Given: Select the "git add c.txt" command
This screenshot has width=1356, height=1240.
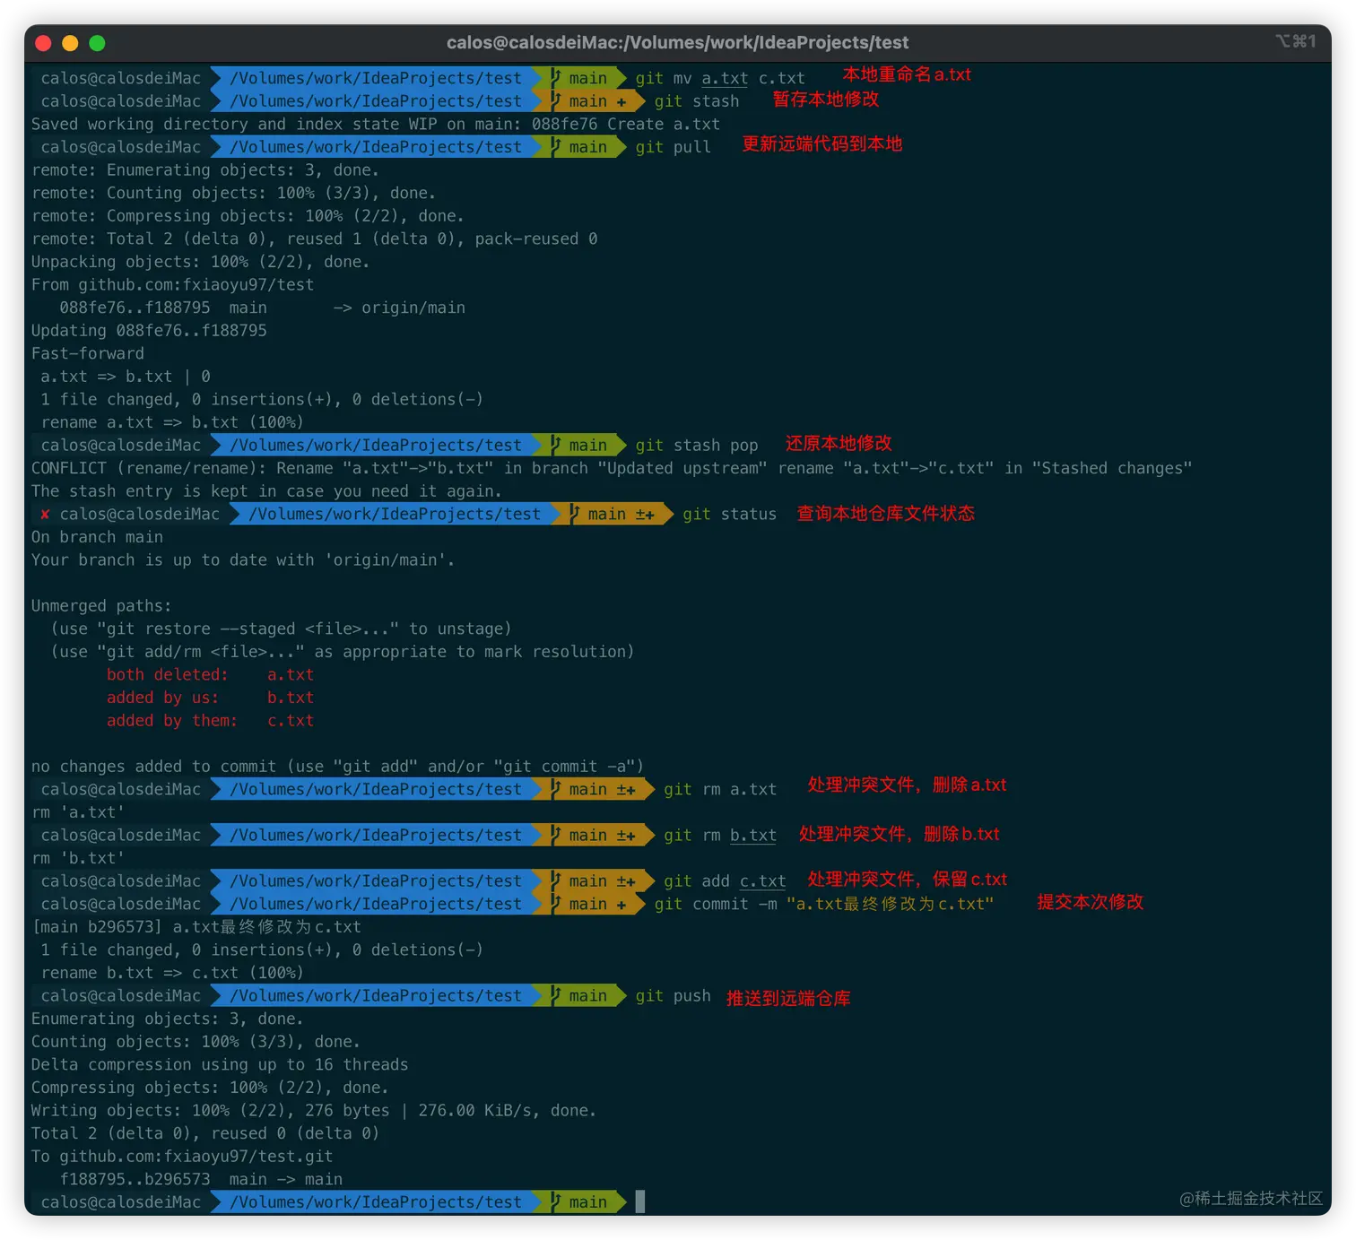Looking at the screenshot, I should click(x=725, y=881).
